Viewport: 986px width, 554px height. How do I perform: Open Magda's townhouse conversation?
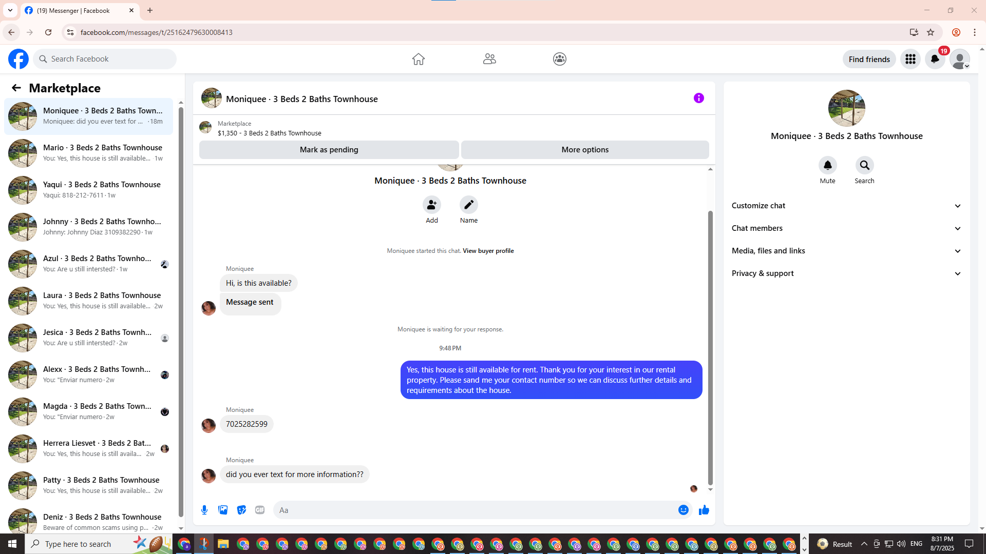coord(89,411)
